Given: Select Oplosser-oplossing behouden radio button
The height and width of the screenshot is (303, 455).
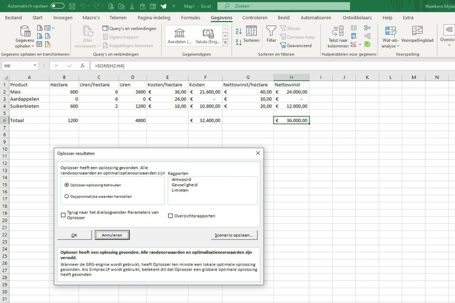Looking at the screenshot, I should (x=67, y=185).
